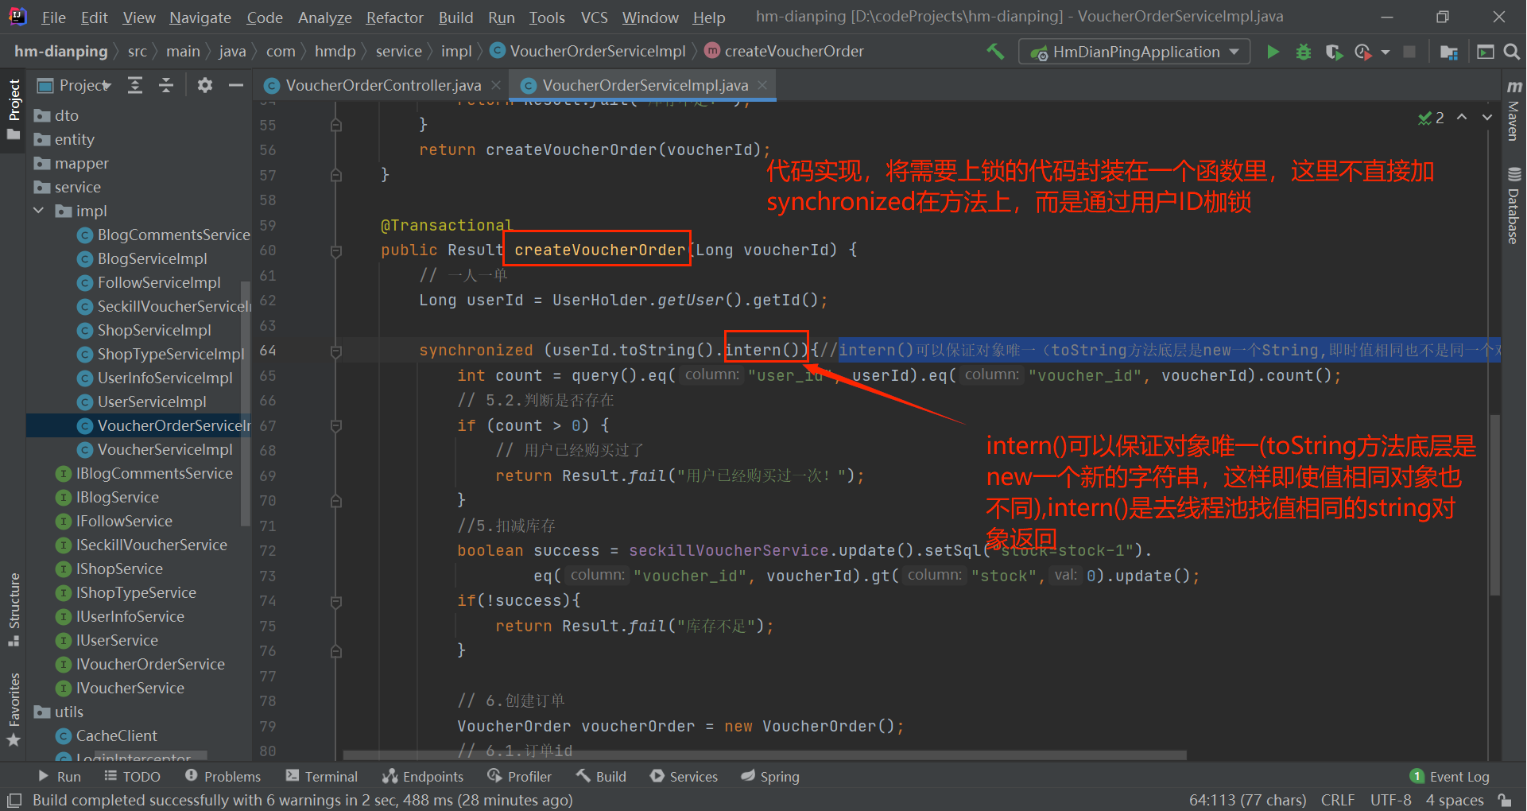
Task: Collapse the impl folder
Action: point(39,211)
